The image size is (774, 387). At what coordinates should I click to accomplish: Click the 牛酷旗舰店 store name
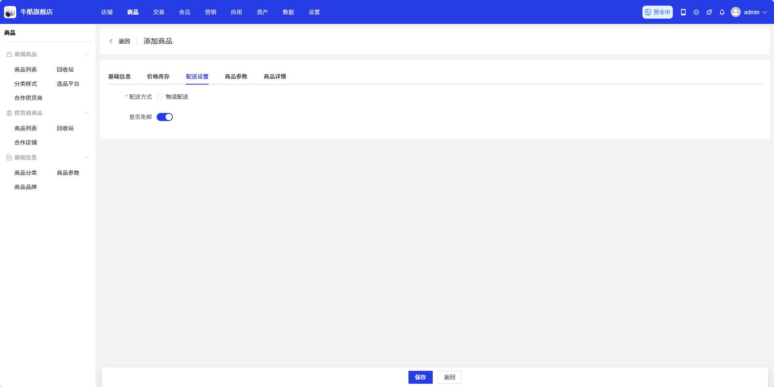coord(36,12)
